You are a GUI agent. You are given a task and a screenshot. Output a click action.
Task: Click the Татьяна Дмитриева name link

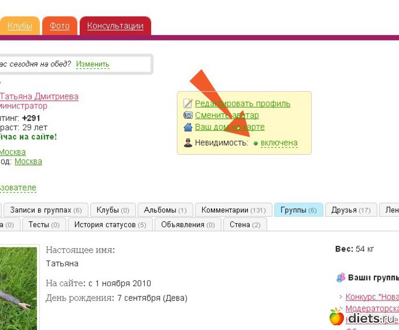coord(39,96)
